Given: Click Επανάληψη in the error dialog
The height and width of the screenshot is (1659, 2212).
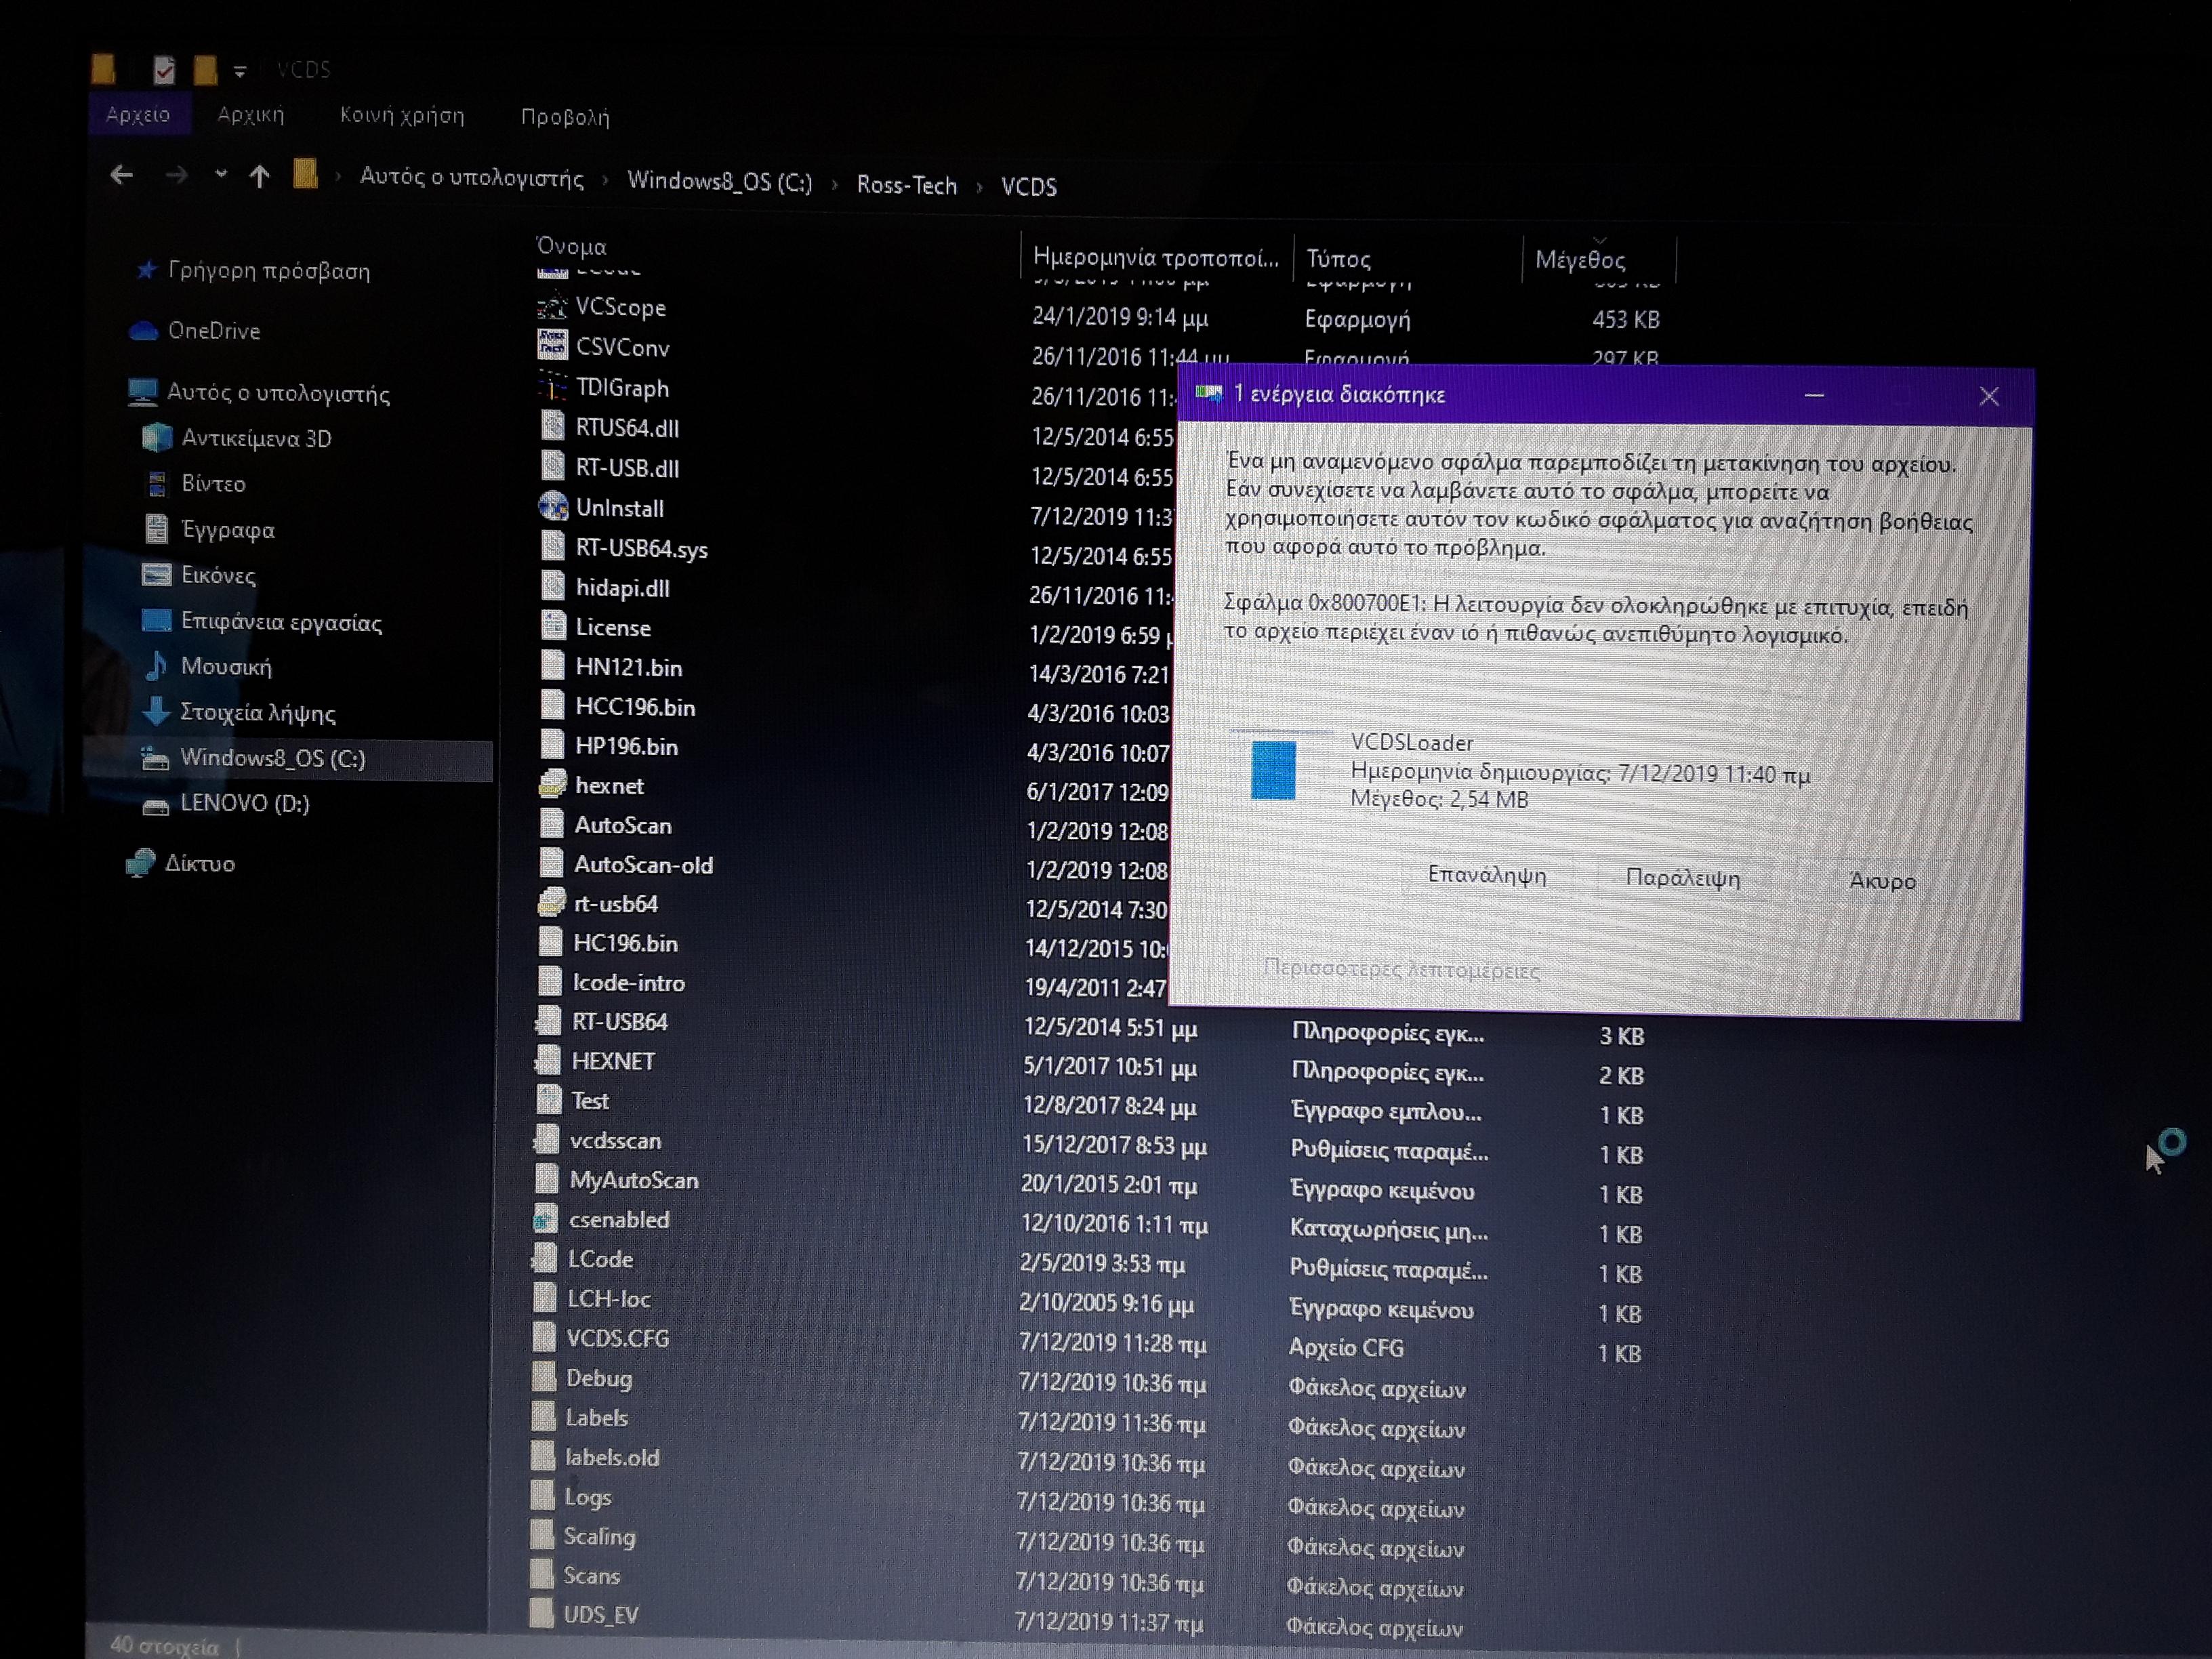Looking at the screenshot, I should pos(1487,875).
